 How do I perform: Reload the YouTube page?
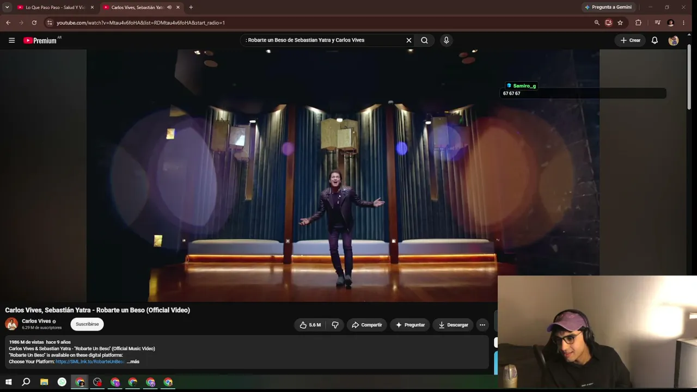(34, 23)
